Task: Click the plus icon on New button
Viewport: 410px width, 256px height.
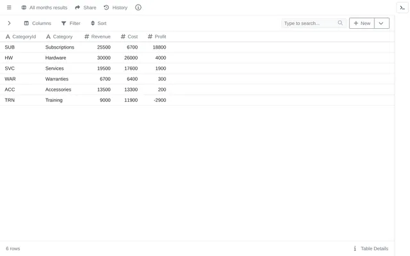Action: [356, 23]
